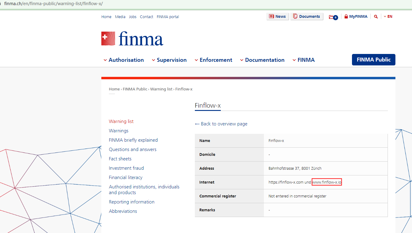
Task: Expand the EN language selector
Action: (x=388, y=17)
